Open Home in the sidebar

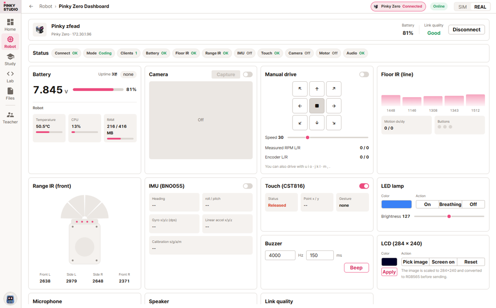[10, 25]
